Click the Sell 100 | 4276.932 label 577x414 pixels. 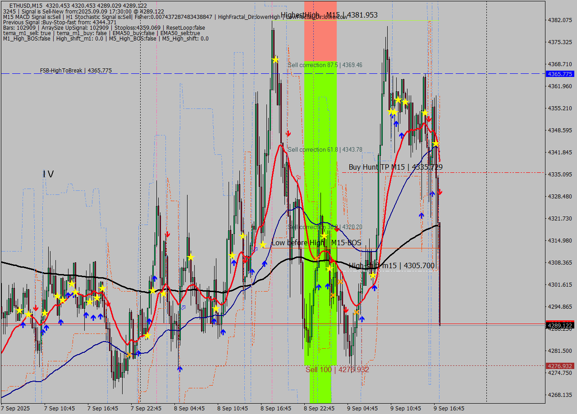point(337,369)
